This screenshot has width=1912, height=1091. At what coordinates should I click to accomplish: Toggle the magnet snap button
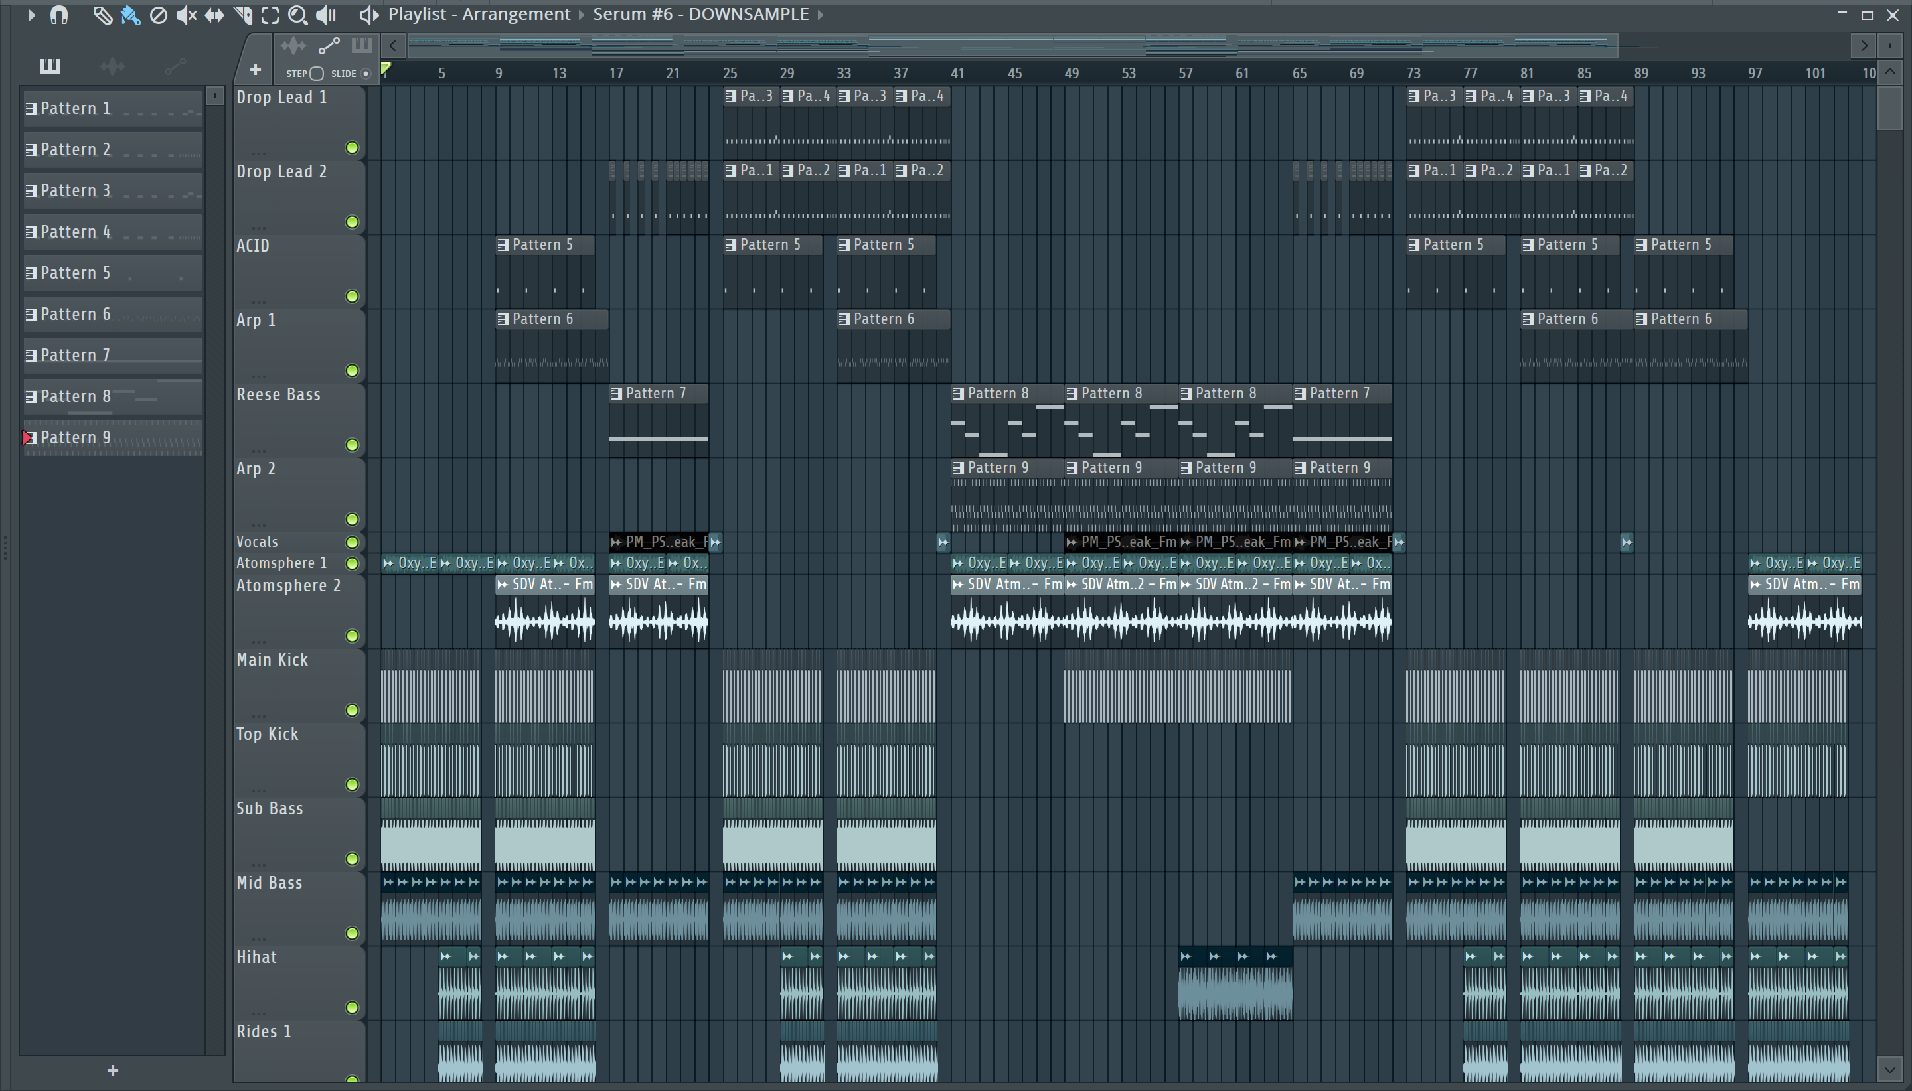(x=58, y=14)
